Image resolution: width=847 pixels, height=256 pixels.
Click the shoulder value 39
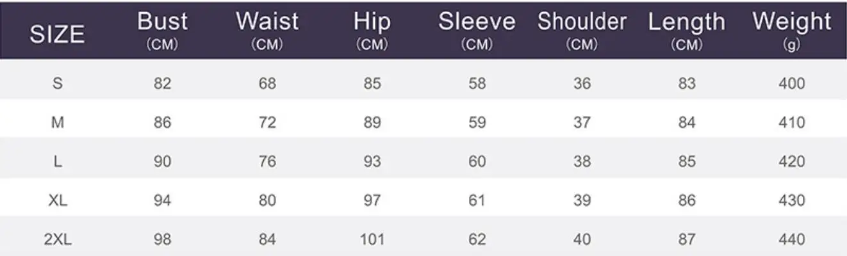(581, 201)
